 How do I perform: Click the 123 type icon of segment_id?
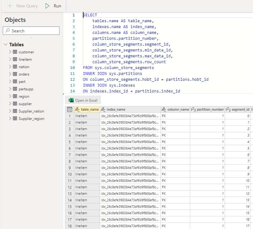coord(228,110)
